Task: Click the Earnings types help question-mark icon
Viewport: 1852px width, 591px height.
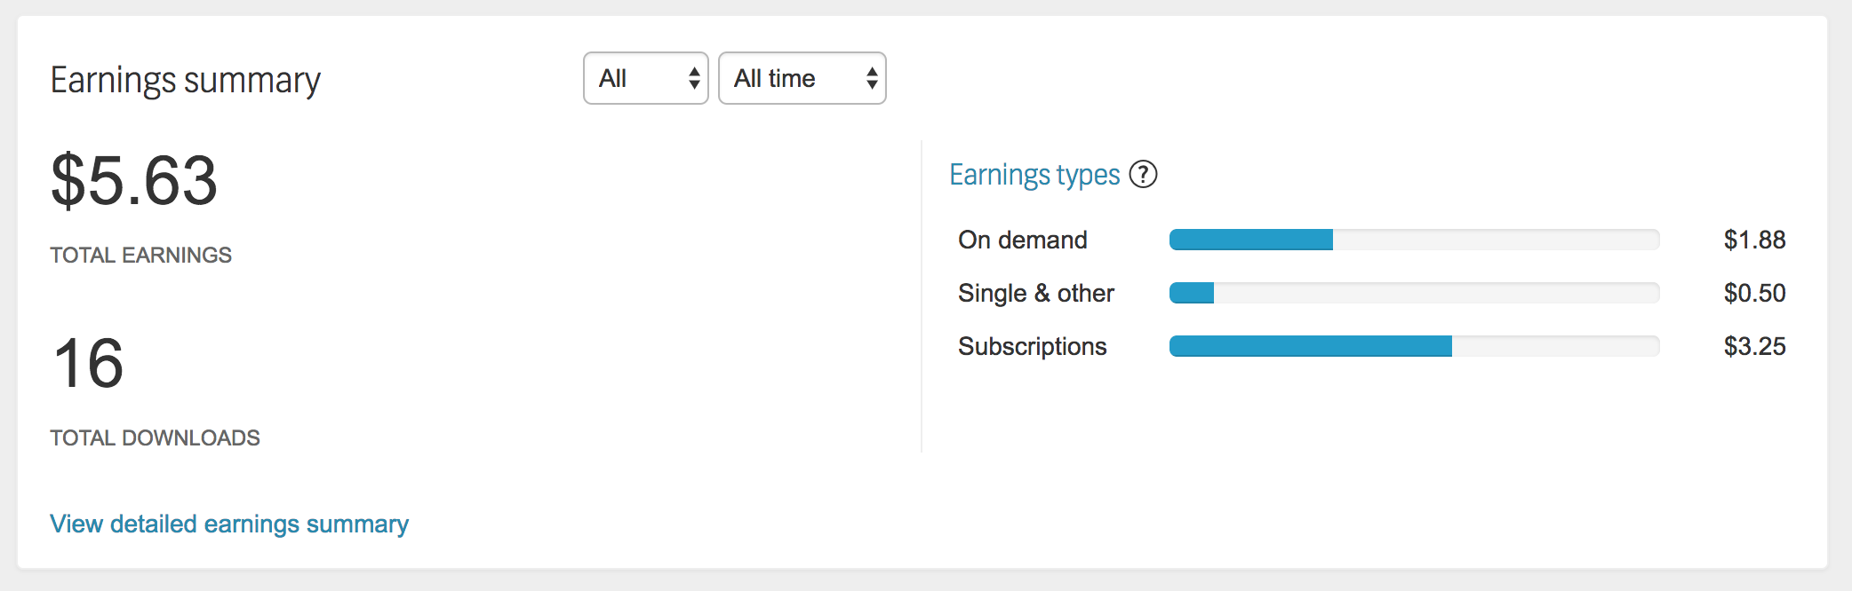Action: click(x=1143, y=174)
